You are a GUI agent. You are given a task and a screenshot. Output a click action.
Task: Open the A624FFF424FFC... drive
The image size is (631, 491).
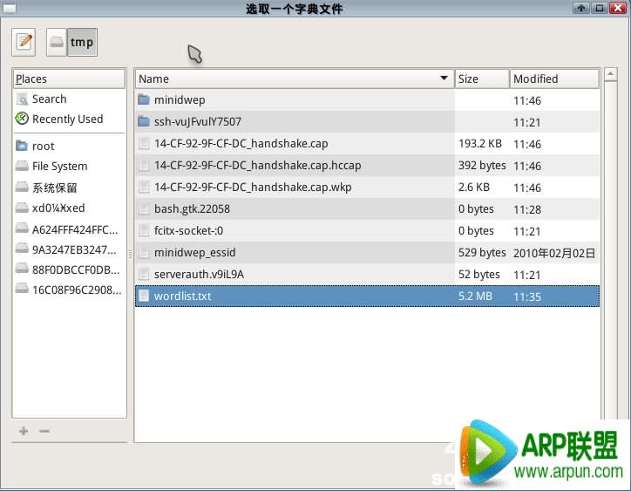(69, 229)
